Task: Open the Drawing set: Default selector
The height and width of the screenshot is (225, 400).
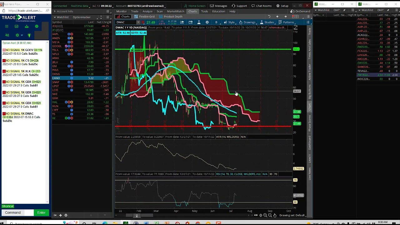Action: click(x=293, y=215)
